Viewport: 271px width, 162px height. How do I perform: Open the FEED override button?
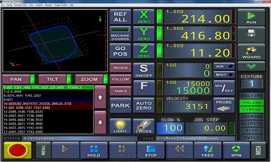click(208, 150)
